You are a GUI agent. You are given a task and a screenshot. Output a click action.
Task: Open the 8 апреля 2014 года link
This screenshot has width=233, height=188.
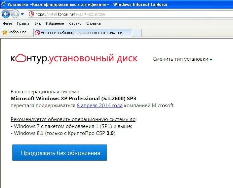tap(99, 106)
